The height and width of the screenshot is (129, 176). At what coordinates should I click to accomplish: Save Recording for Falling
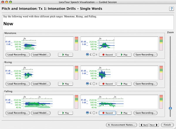click(145, 113)
